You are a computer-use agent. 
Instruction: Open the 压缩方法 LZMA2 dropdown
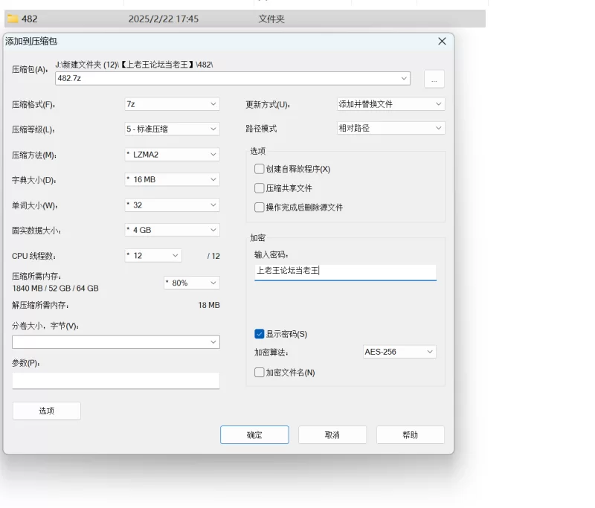point(172,155)
